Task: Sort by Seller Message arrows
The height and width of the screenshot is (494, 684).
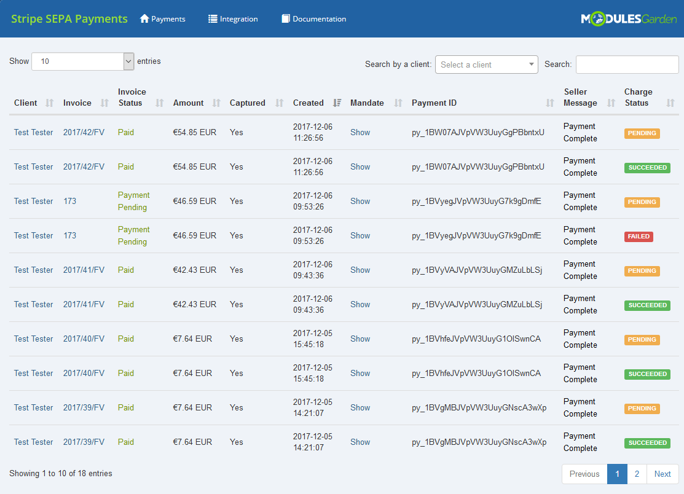Action: (x=611, y=103)
